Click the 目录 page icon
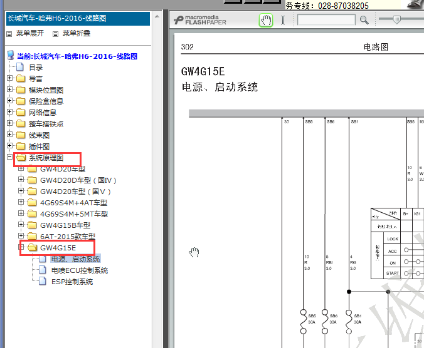This screenshot has height=348, width=424. click(x=20, y=67)
